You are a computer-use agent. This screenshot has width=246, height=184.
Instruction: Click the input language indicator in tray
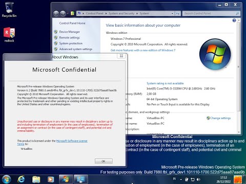[x=174, y=179]
